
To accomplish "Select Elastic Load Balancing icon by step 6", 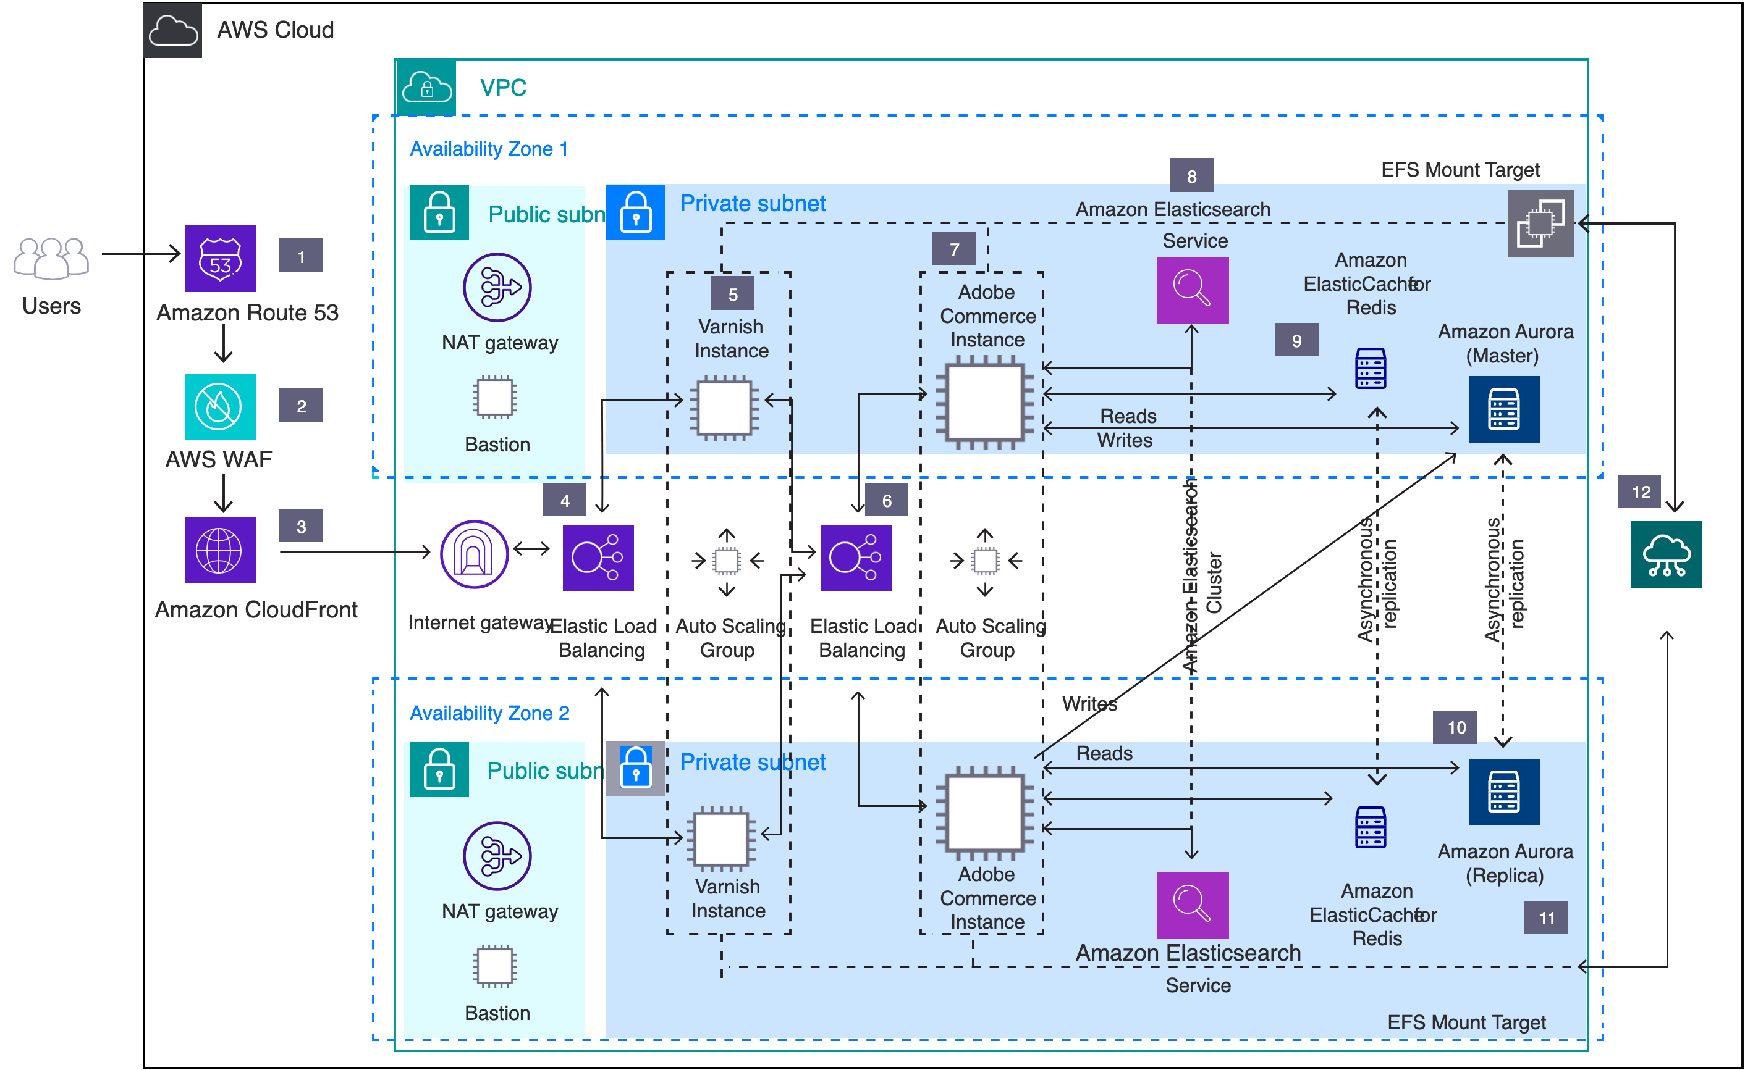I will (855, 558).
